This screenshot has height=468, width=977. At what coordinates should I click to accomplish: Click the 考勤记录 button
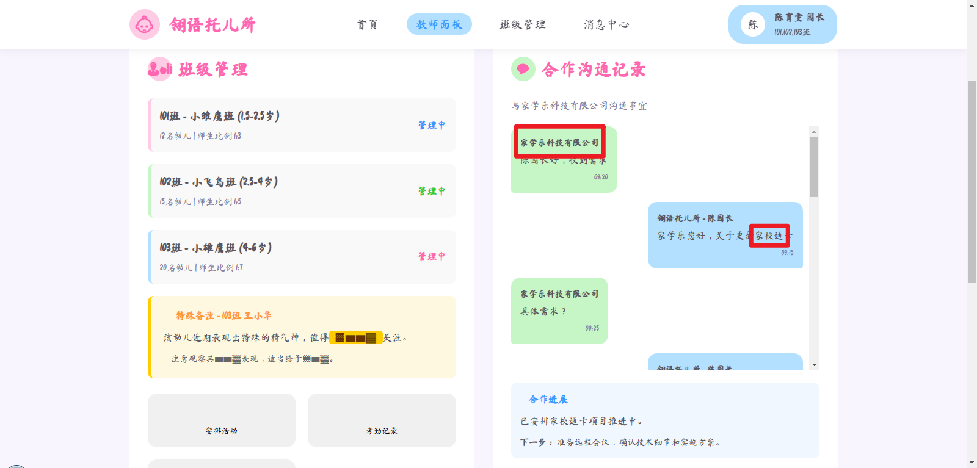[x=382, y=420]
